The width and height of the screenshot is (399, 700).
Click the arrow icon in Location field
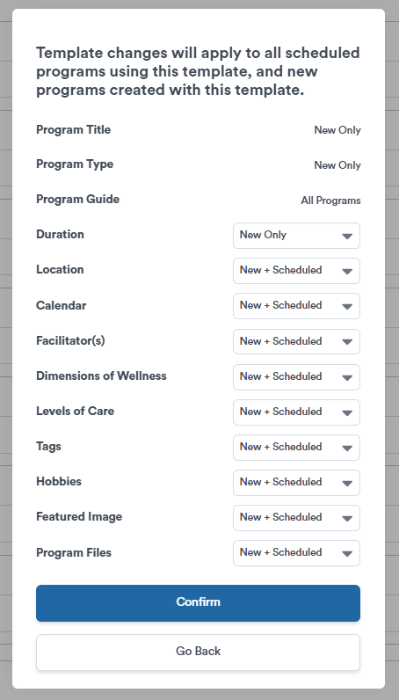[347, 272]
